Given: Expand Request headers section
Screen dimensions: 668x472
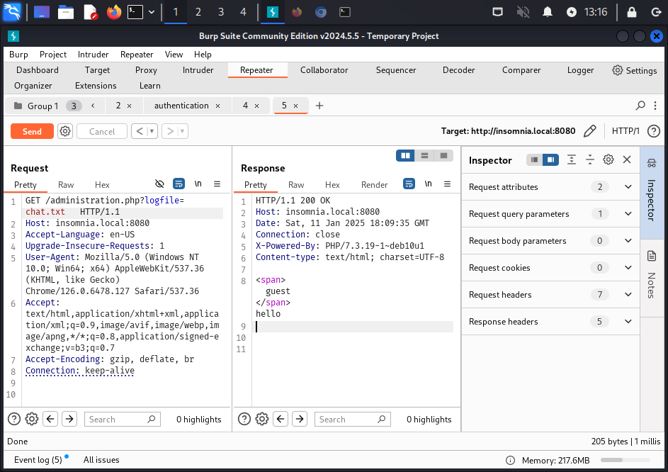Looking at the screenshot, I should tap(628, 295).
